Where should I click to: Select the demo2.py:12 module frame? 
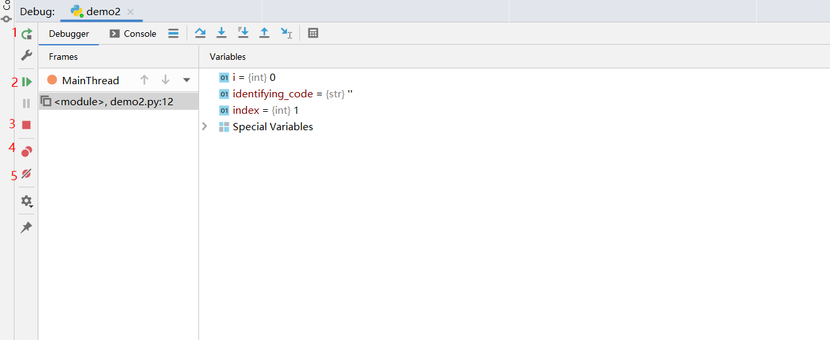[x=113, y=101]
